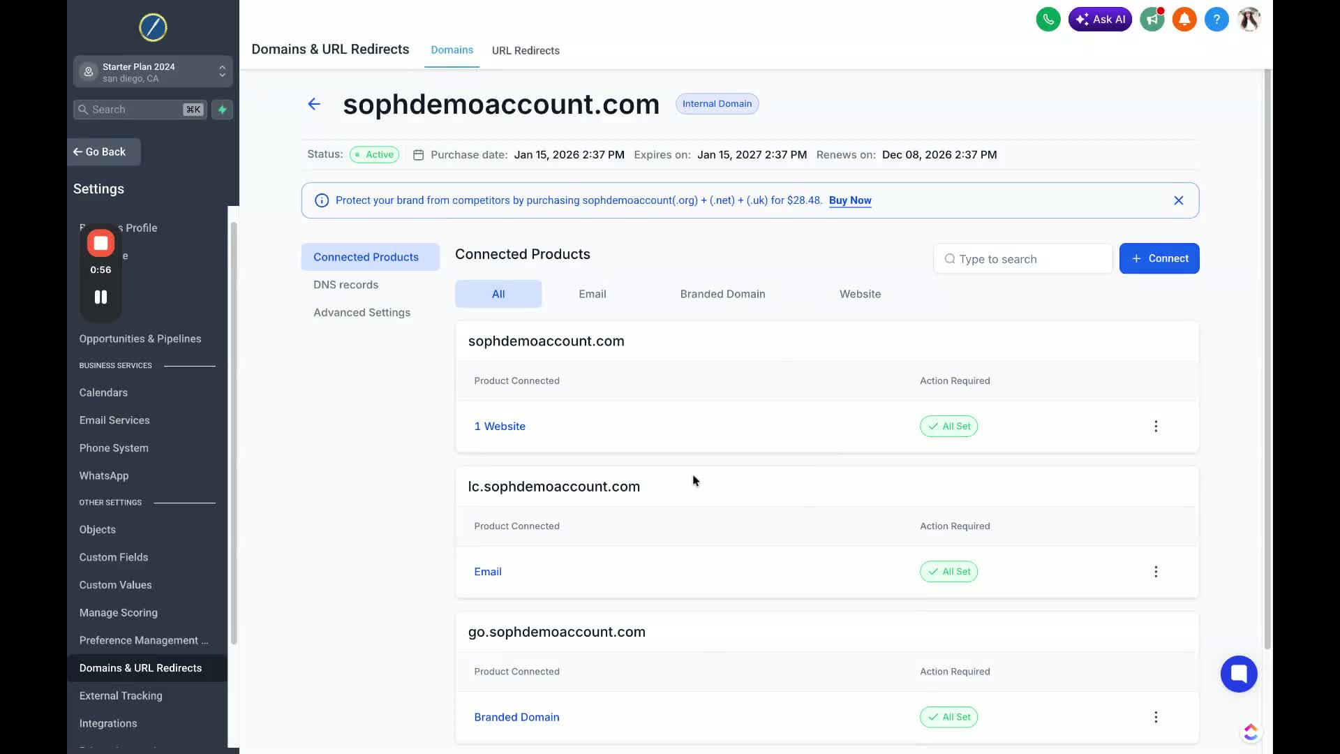Open the megaphone announcements icon

pos(1152,20)
